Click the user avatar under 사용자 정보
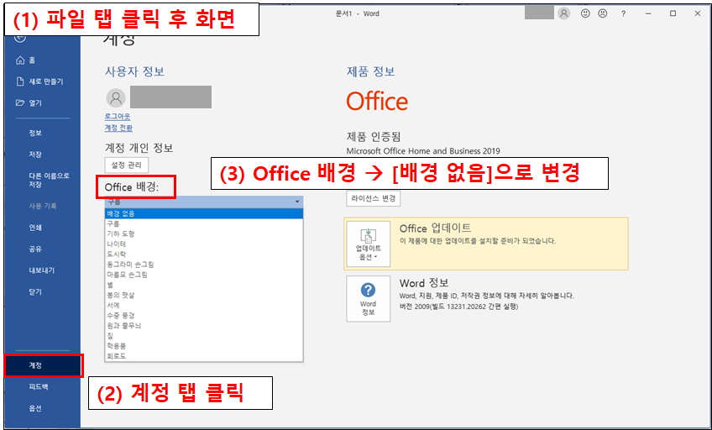Viewport: 712px width, 430px height. click(116, 97)
